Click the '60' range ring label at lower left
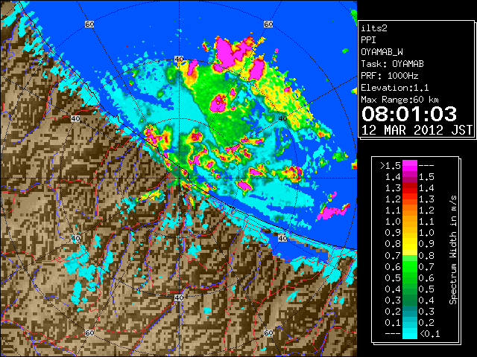Screen dimensions: 477x357 89,332
